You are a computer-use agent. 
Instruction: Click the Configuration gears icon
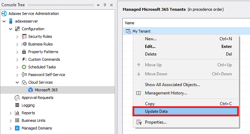click(17, 29)
